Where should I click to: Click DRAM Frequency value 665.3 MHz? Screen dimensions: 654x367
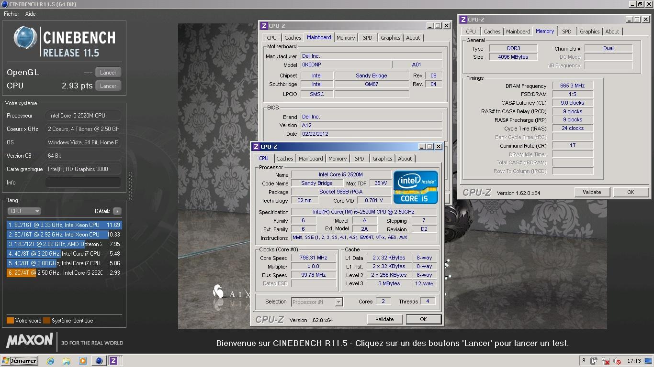coord(573,86)
